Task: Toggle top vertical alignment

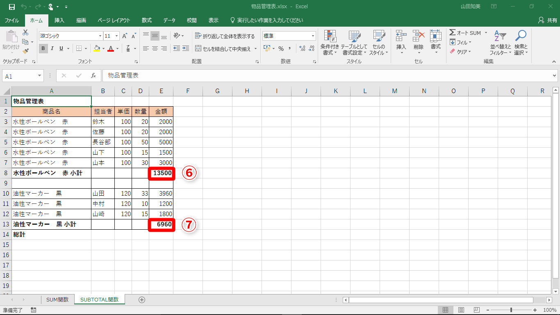Action: (x=146, y=36)
